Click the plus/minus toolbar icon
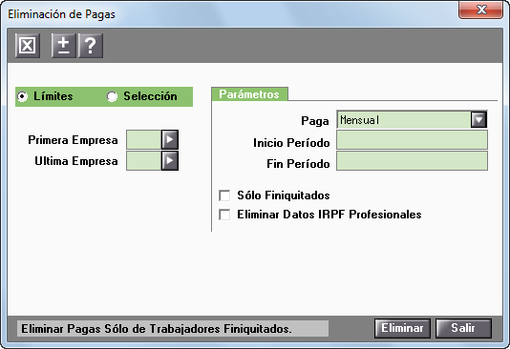Image resolution: width=510 pixels, height=349 pixels. [x=64, y=46]
